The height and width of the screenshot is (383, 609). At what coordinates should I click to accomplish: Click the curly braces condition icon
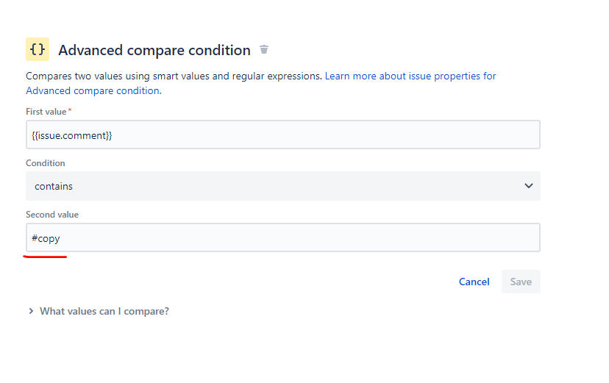[38, 49]
